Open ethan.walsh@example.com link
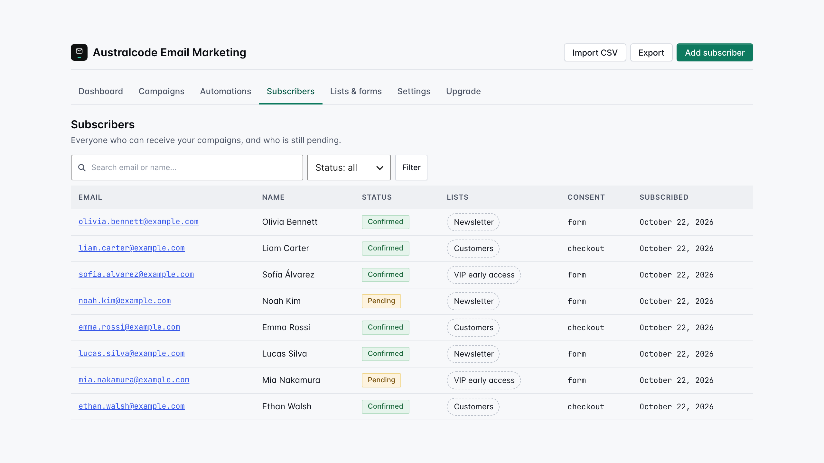Viewport: 824px width, 463px height. click(x=132, y=406)
